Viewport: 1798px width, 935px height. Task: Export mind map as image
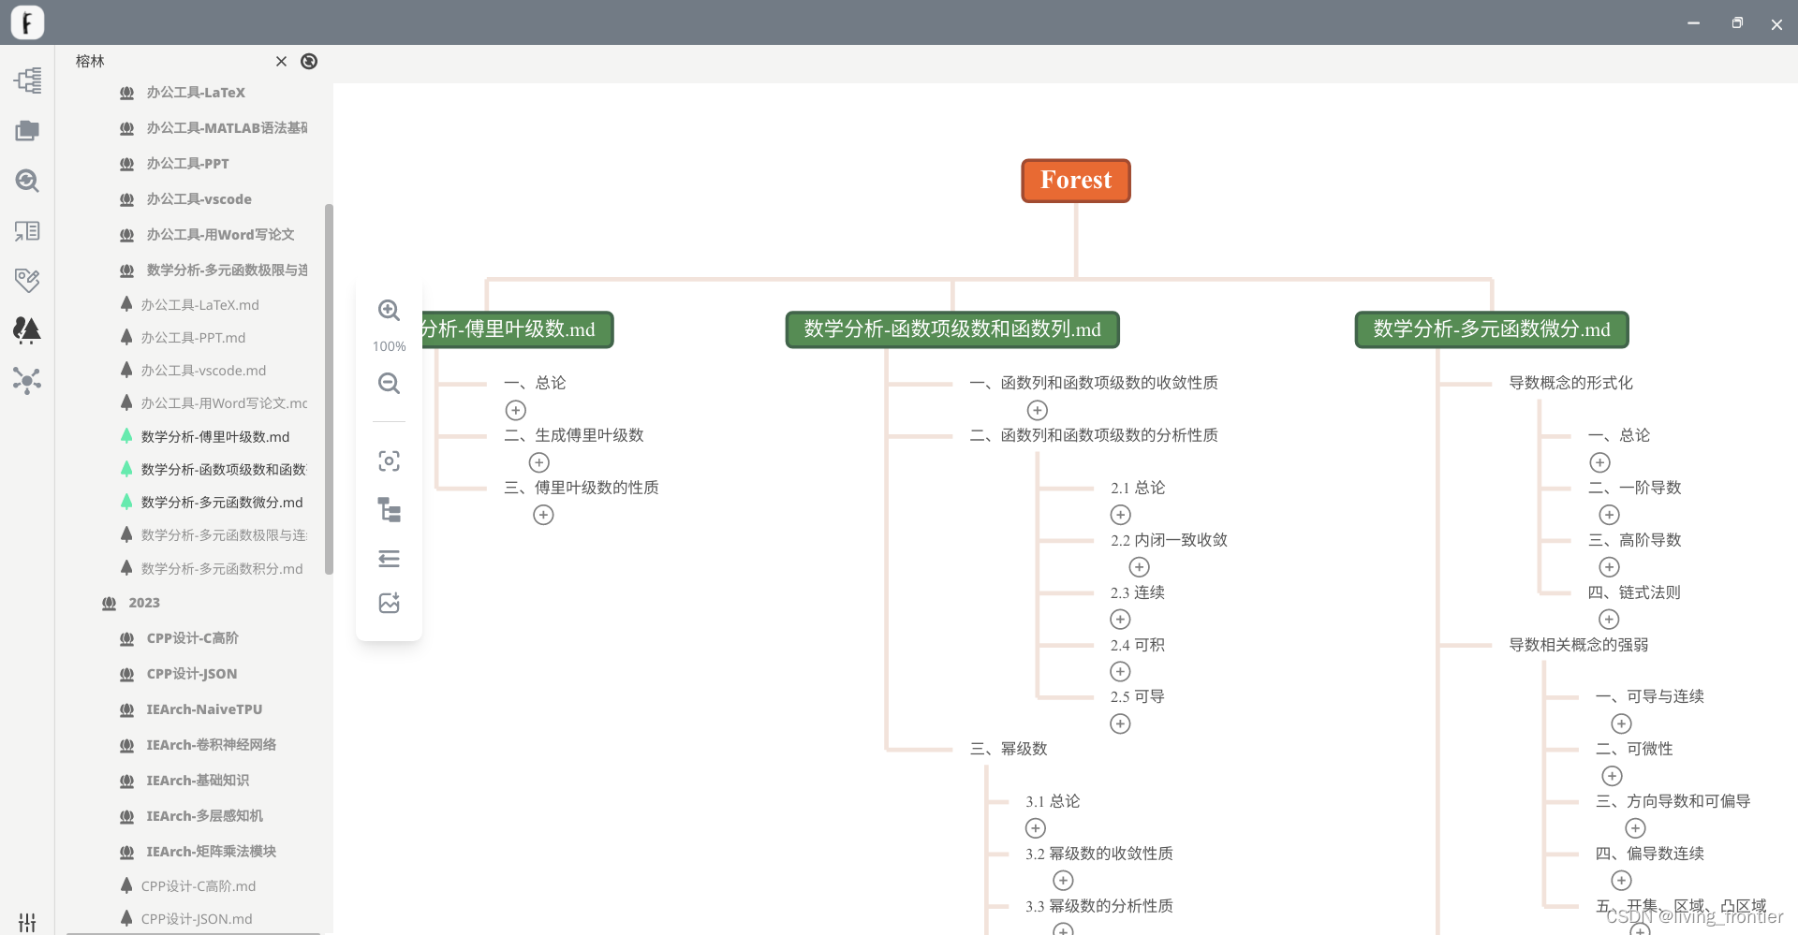coord(389,603)
